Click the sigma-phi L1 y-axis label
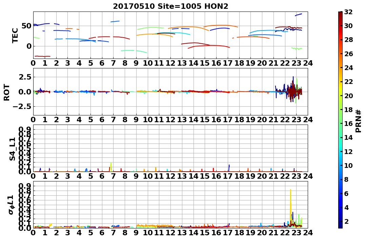The image size is (365, 240). coord(12,205)
